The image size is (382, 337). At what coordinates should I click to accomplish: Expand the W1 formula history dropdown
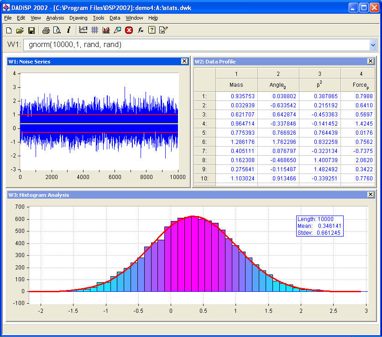pyautogui.click(x=373, y=45)
